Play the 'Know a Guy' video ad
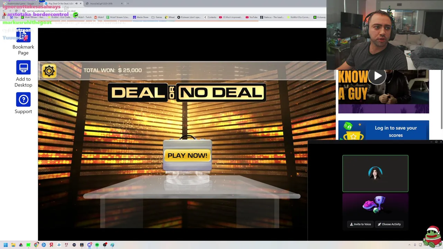 pyautogui.click(x=377, y=76)
